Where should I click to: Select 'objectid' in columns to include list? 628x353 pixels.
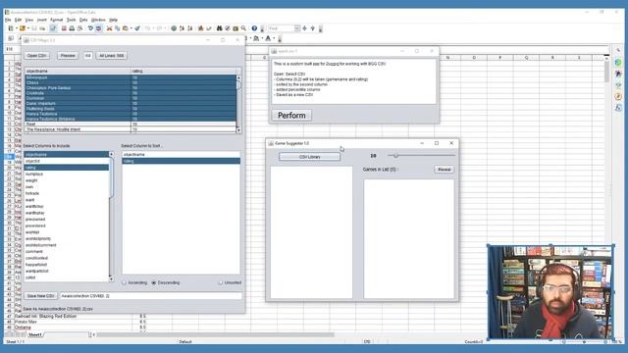click(x=66, y=161)
